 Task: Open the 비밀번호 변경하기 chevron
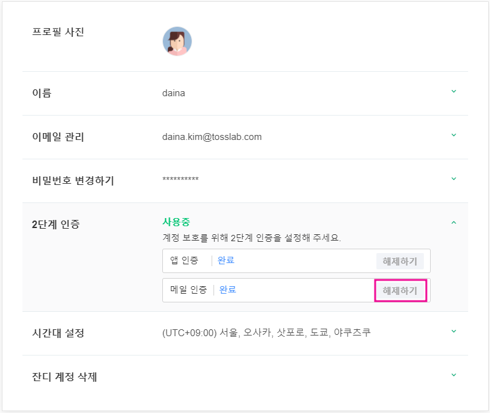[x=454, y=179]
